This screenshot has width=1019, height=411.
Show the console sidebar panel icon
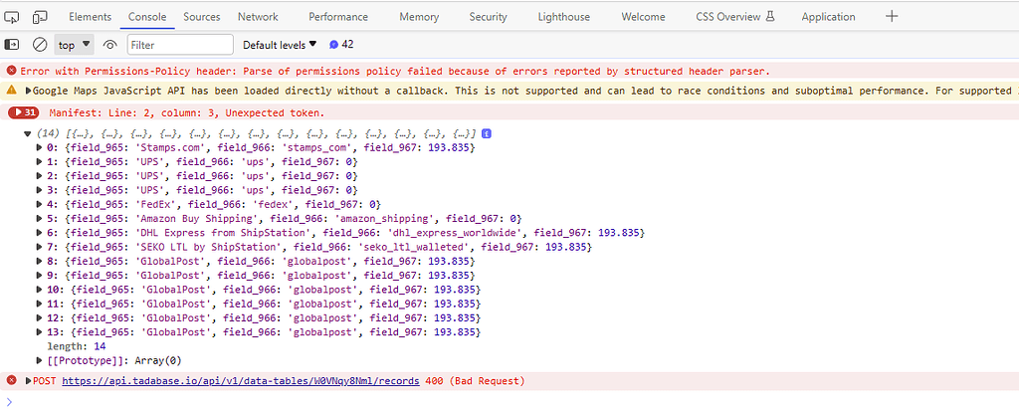13,45
